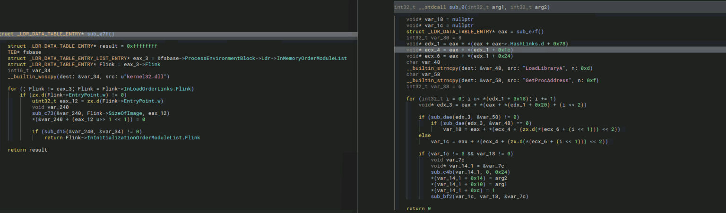726x213 pixels.
Task: Click the highlighted void* ecx_4 line
Action: (460, 50)
